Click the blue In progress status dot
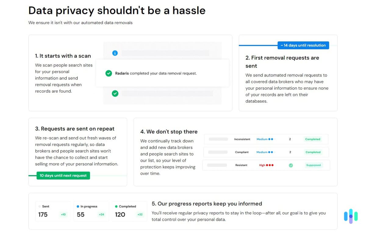Image resolution: width=366 pixels, height=232 pixels. click(x=78, y=206)
